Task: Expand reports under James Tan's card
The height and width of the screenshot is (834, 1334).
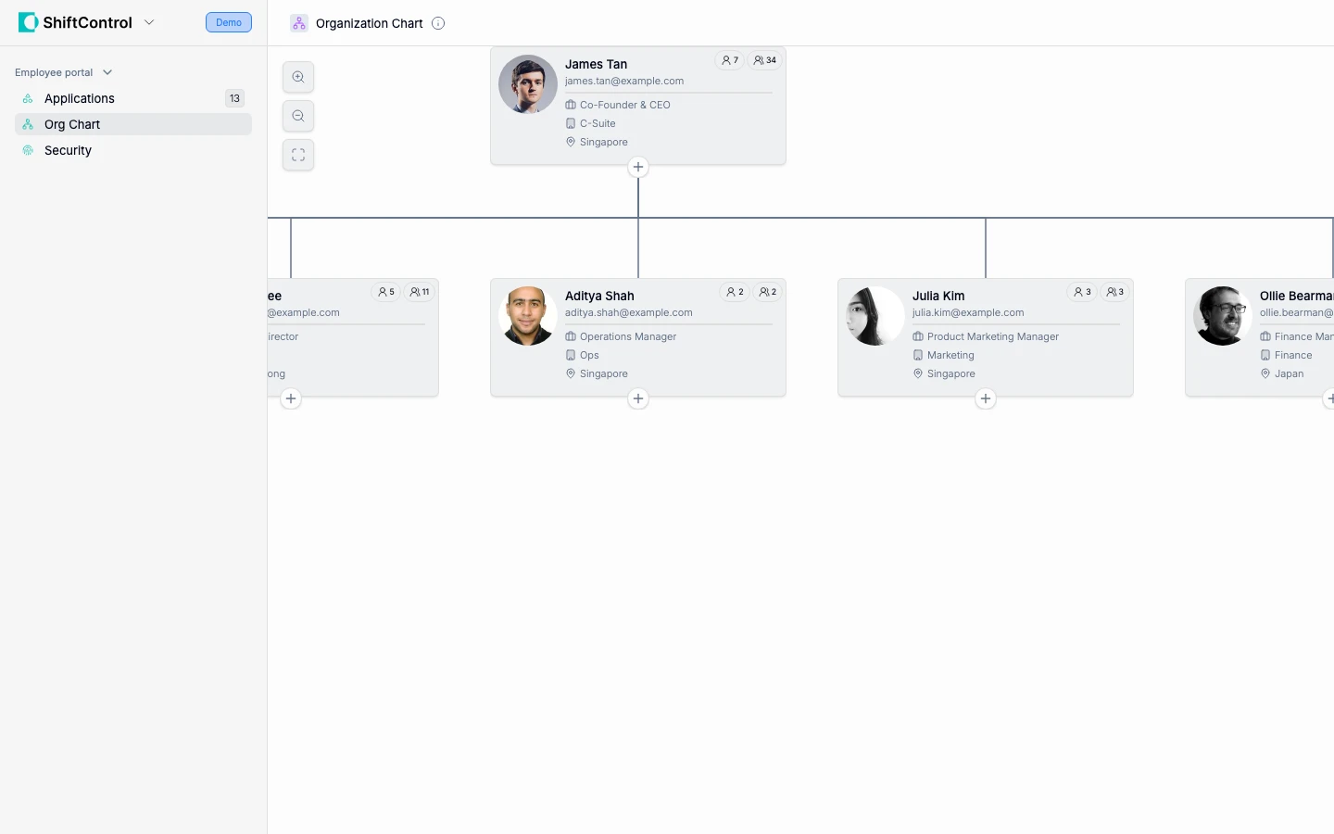Action: (x=638, y=167)
